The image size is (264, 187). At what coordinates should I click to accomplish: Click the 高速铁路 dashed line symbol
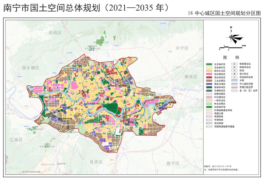(x=209, y=117)
